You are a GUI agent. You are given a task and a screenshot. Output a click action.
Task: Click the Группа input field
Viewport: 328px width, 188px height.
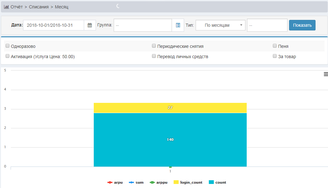point(143,25)
